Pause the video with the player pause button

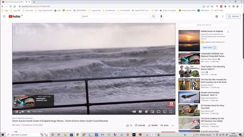[17, 112]
